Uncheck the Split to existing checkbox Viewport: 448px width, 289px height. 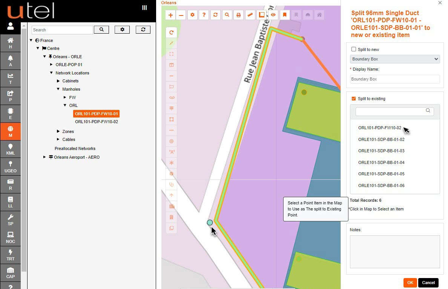coord(354,99)
